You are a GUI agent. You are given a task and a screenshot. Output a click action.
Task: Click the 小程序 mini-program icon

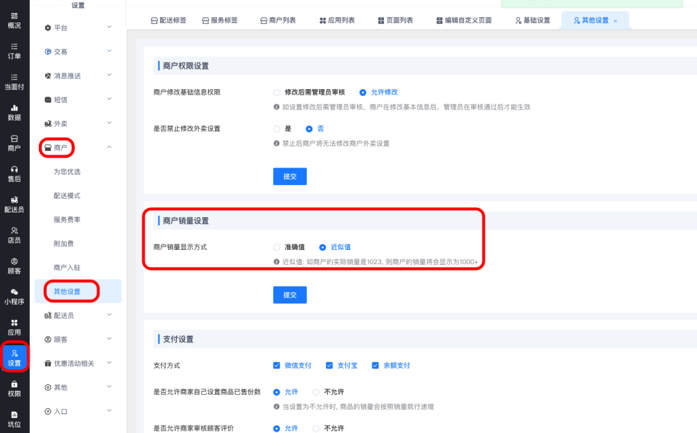click(14, 296)
